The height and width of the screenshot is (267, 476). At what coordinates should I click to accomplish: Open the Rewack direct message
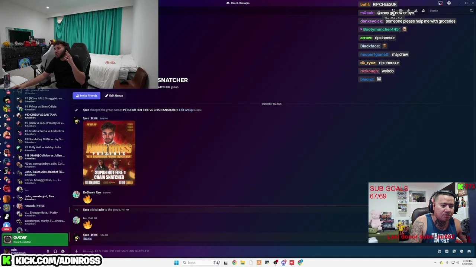coord(41,206)
